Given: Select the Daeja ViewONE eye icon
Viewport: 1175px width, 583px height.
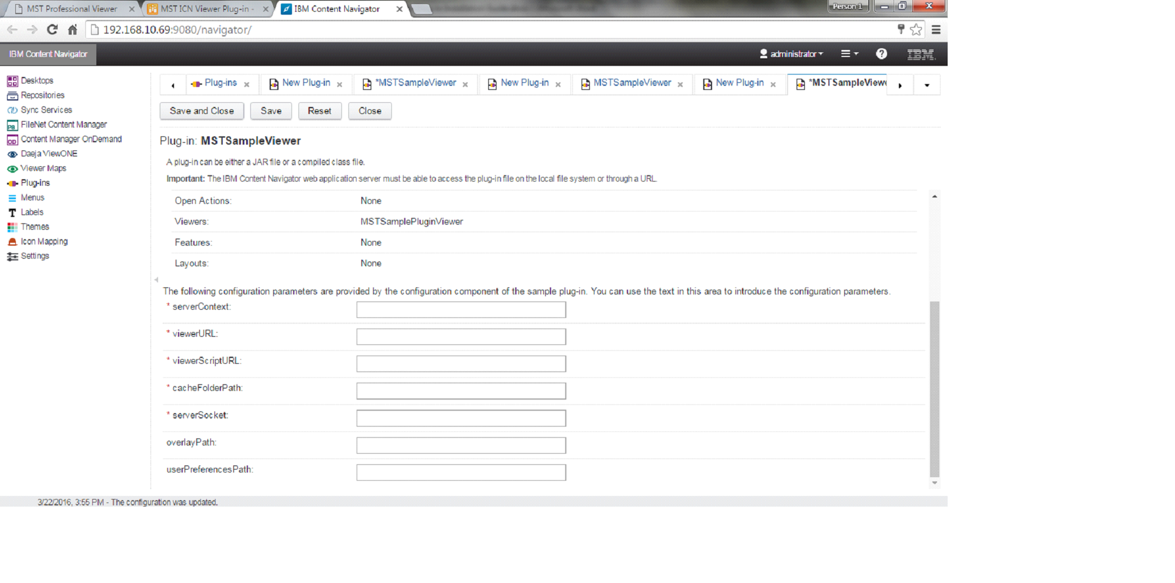Looking at the screenshot, I should click(12, 154).
